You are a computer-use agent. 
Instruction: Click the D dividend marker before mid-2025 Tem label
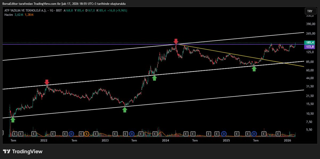pyautogui.click(x=254, y=133)
